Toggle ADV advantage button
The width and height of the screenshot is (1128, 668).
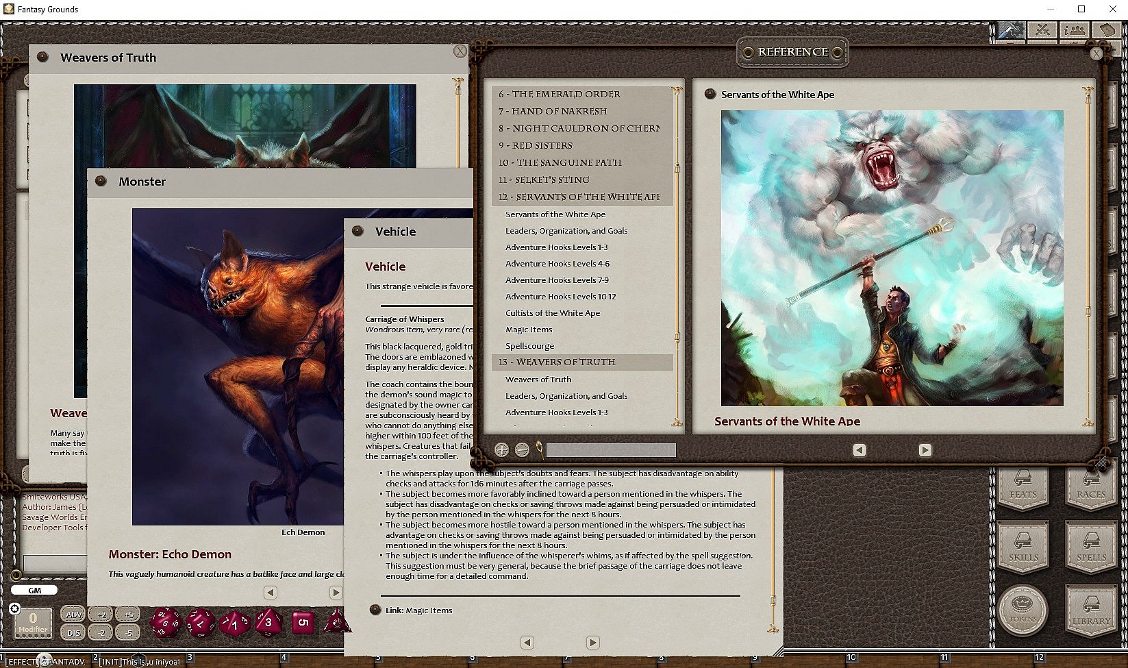(x=74, y=615)
